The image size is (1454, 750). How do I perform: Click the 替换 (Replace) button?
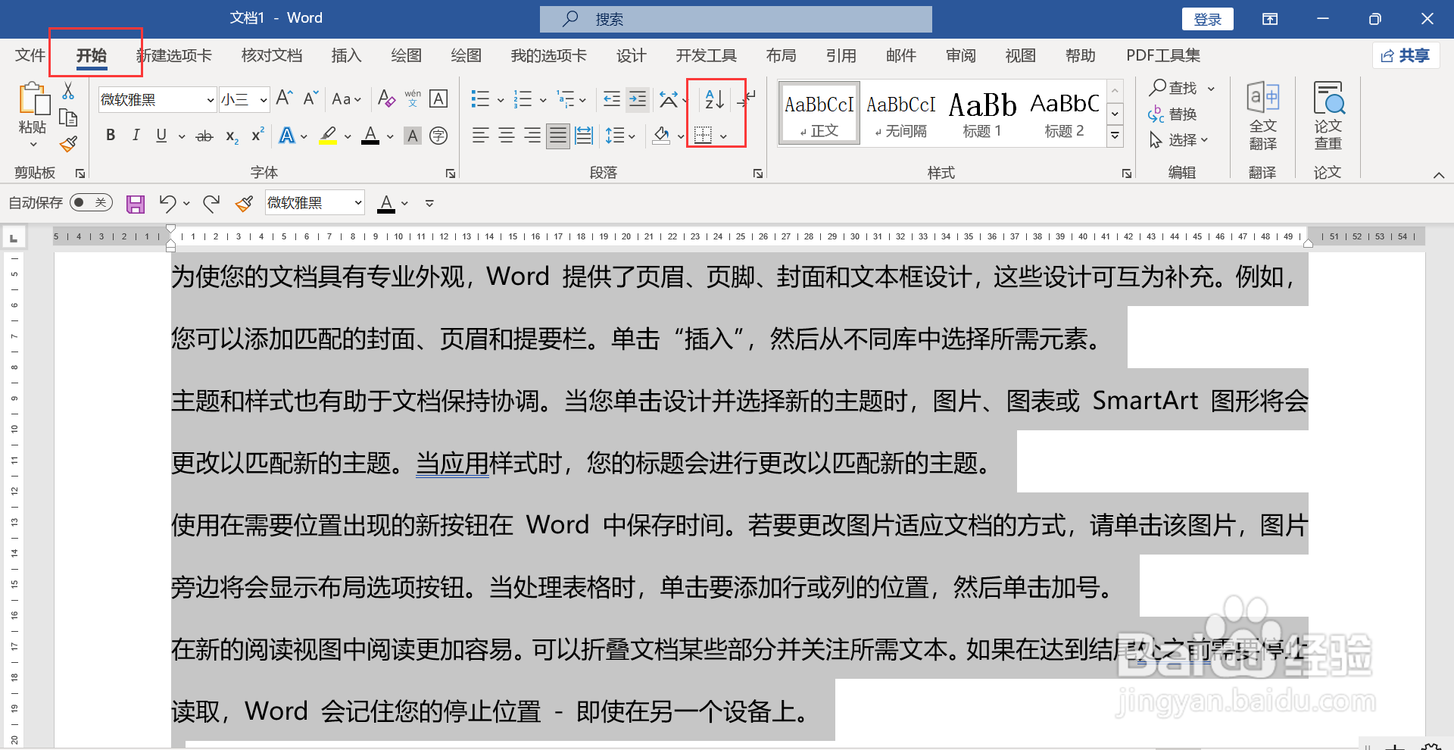pos(1173,114)
